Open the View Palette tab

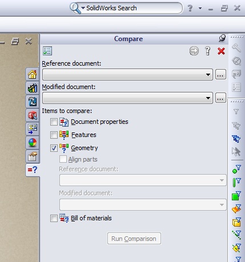33,129
